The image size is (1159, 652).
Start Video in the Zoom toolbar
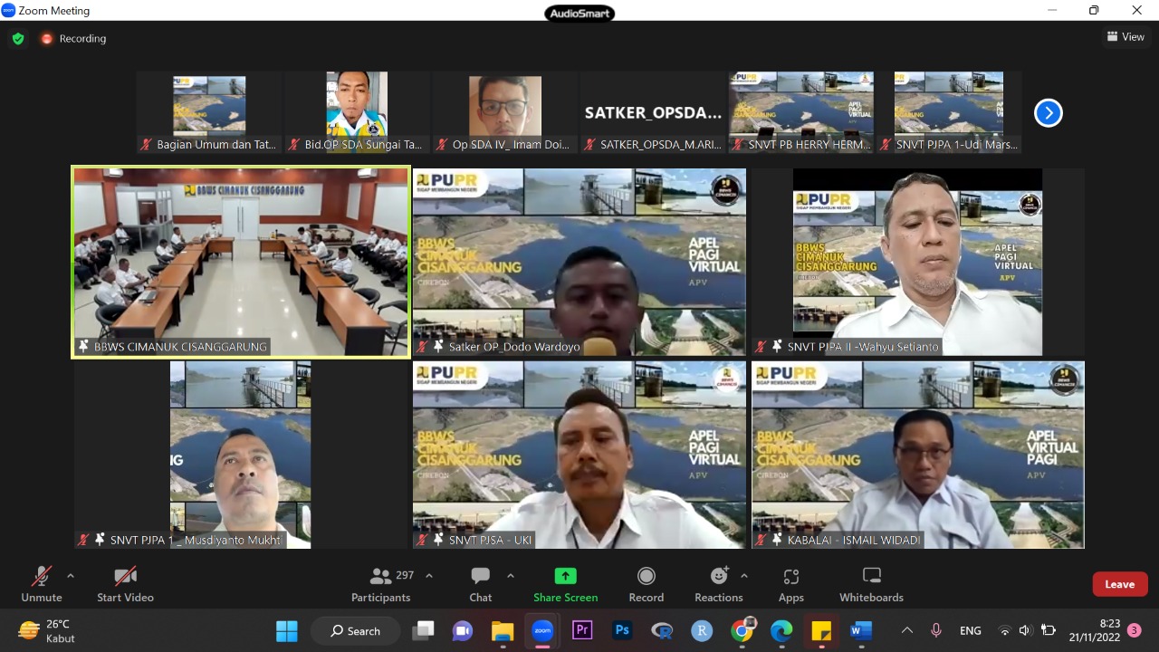click(x=125, y=584)
